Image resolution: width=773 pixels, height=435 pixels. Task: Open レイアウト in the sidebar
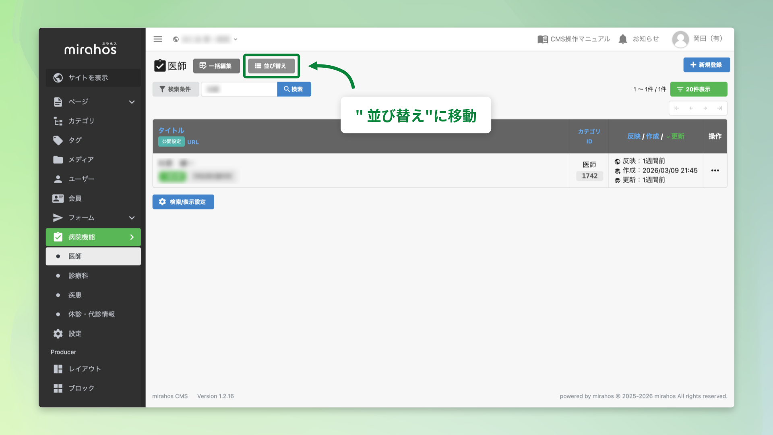(93, 369)
